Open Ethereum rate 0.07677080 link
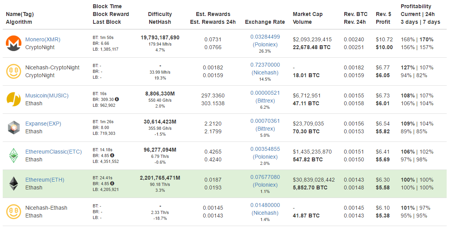 [265, 177]
